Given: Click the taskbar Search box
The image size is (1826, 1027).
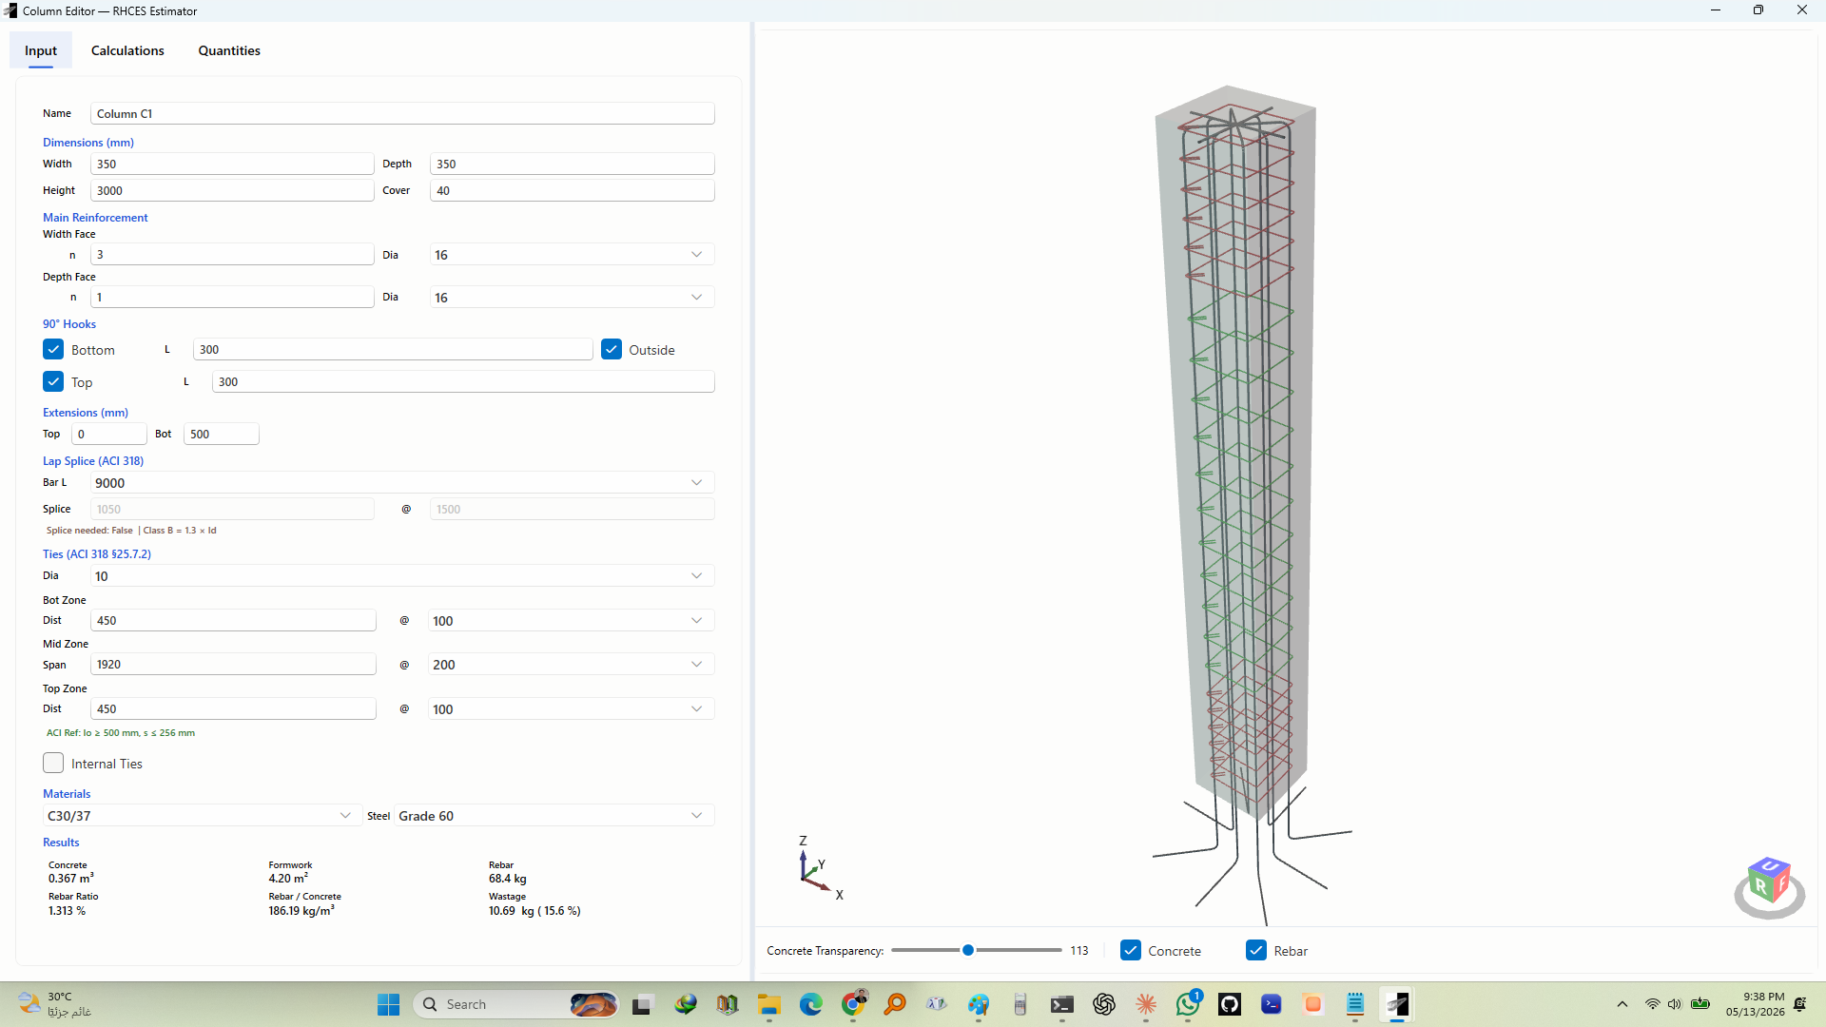Looking at the screenshot, I should [x=516, y=1004].
